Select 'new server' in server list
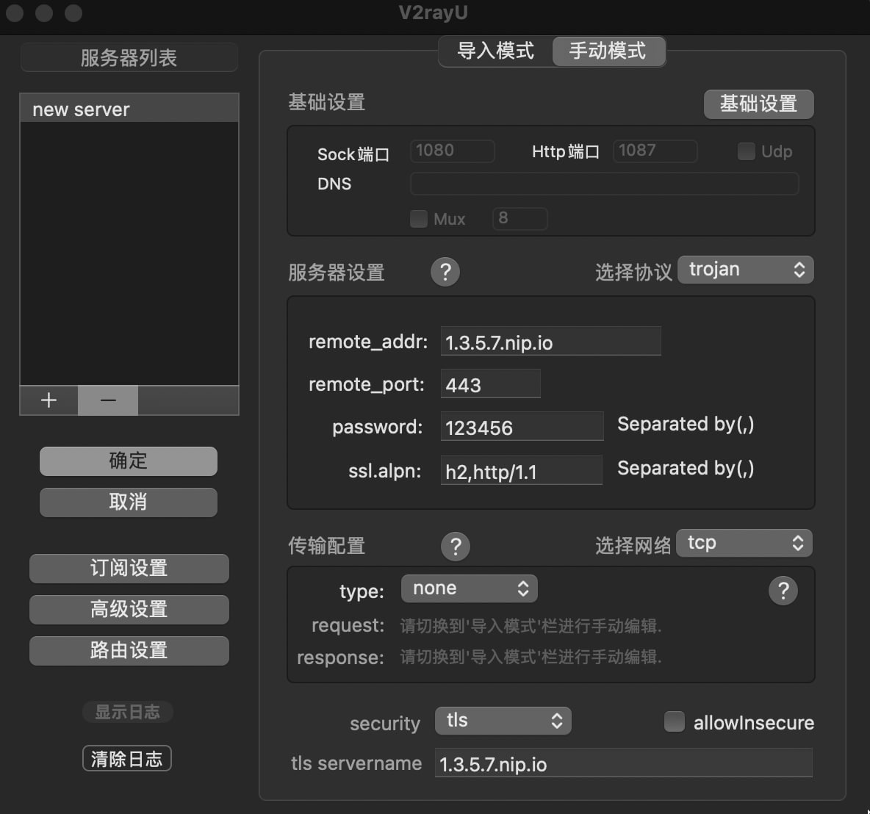 (129, 109)
